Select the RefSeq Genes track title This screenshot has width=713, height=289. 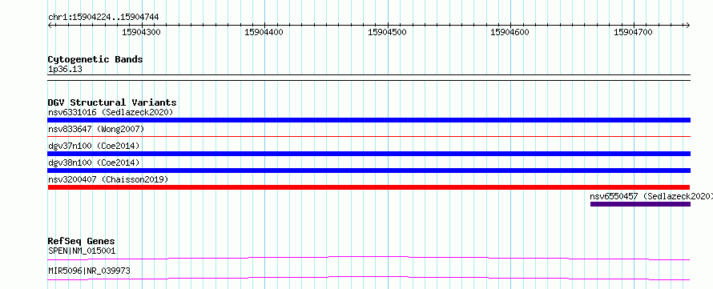coord(82,241)
